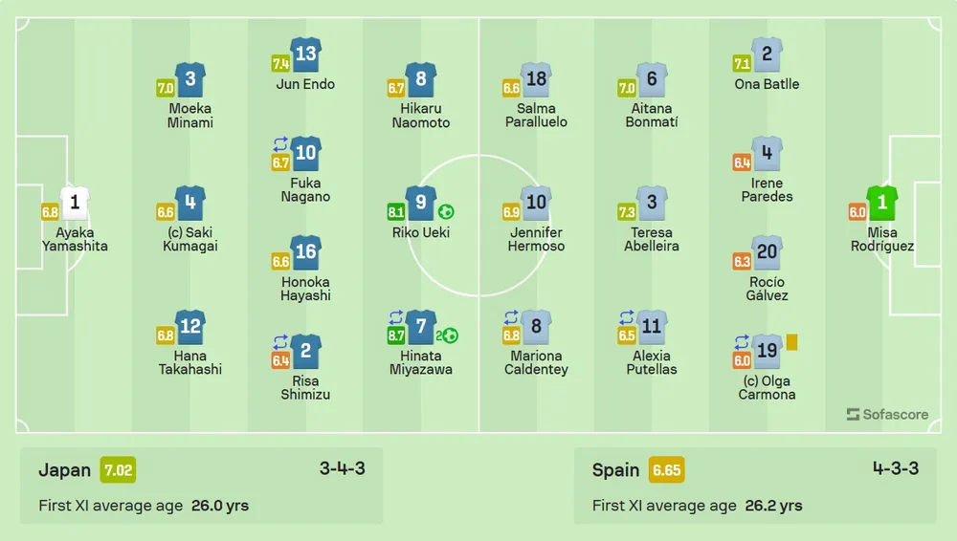
Task: Open Saki Kumagai's player name link
Action: (x=190, y=239)
